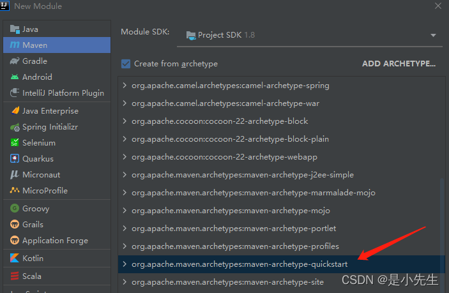Expand maven-archetype-j2ee-simple node
Viewport: 449px width, 293px height.
tap(125, 174)
